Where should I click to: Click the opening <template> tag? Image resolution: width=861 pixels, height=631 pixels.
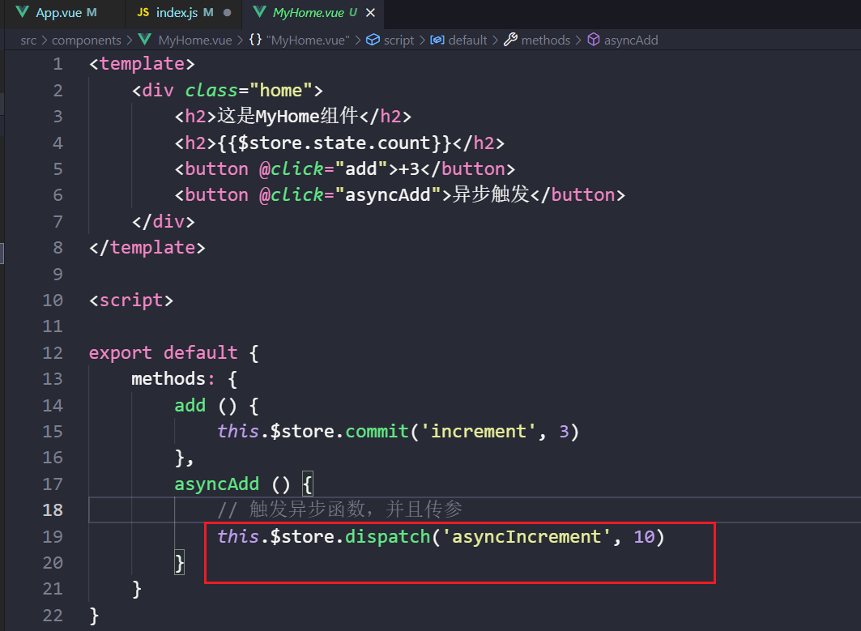(x=142, y=64)
